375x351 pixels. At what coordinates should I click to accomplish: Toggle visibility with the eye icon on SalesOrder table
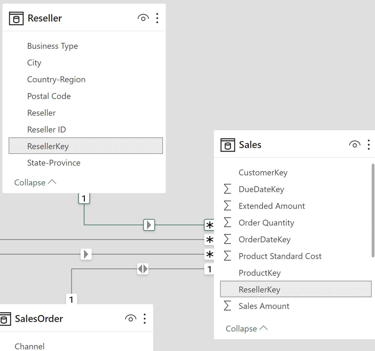tap(131, 318)
